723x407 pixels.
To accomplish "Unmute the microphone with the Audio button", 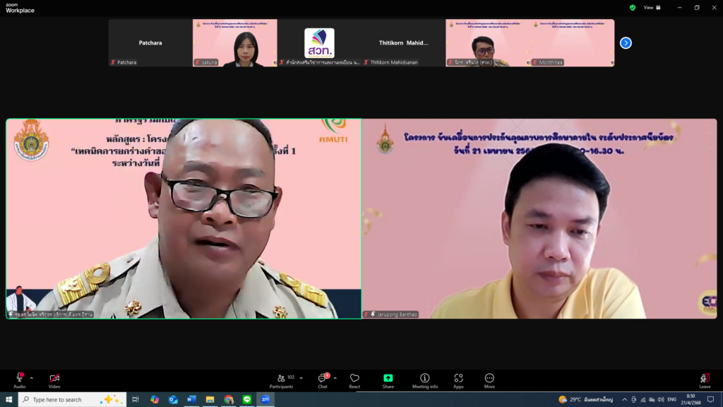I will [19, 379].
